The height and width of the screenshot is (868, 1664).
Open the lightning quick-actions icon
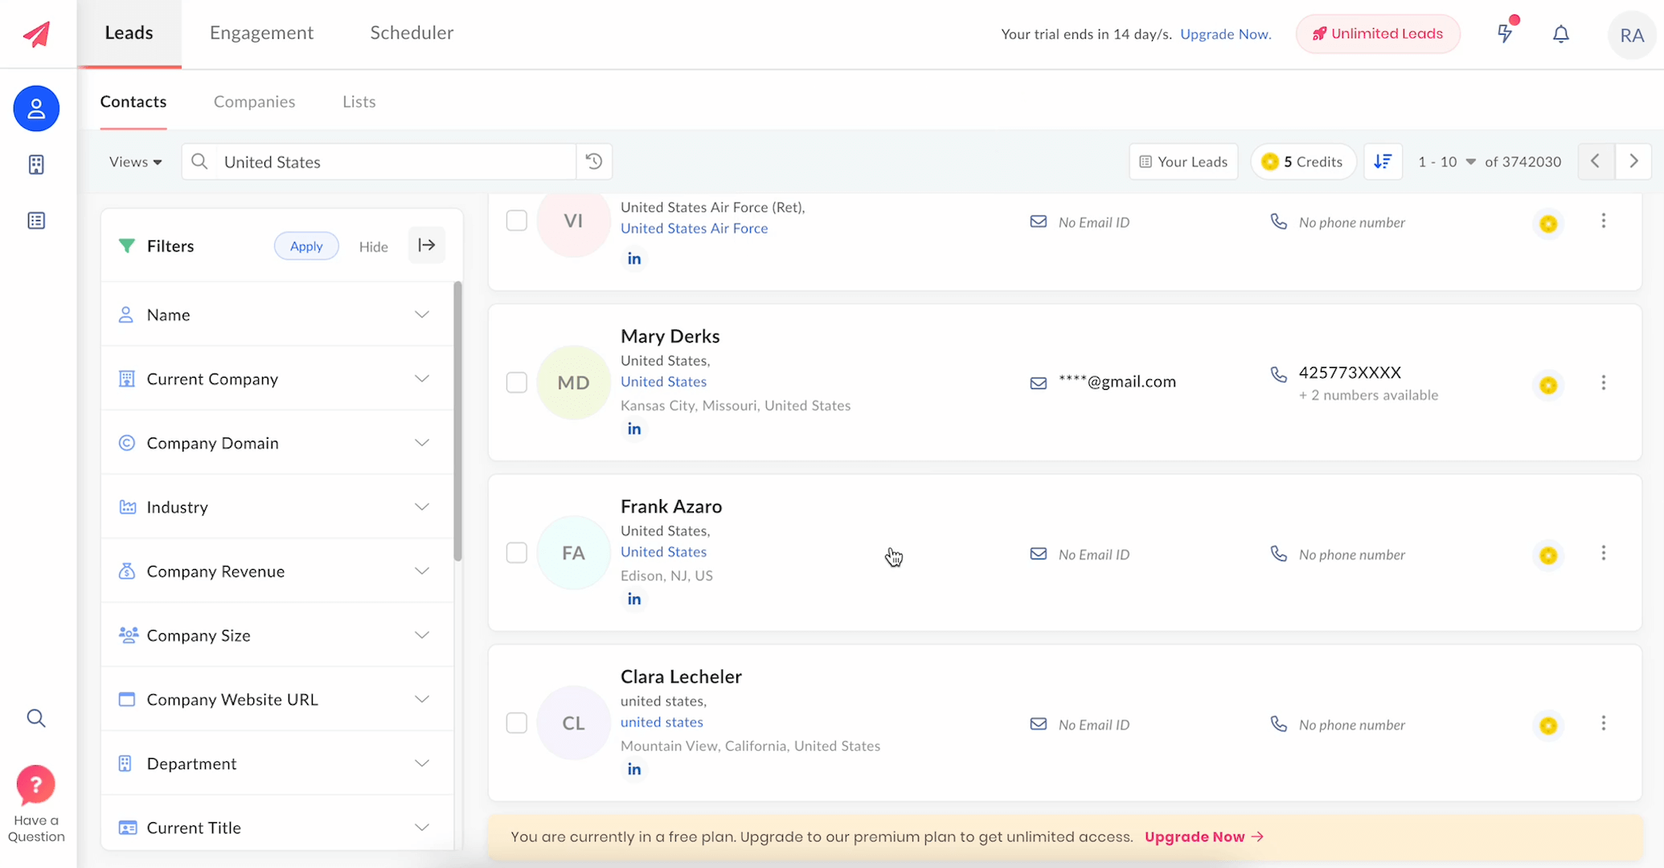1505,34
